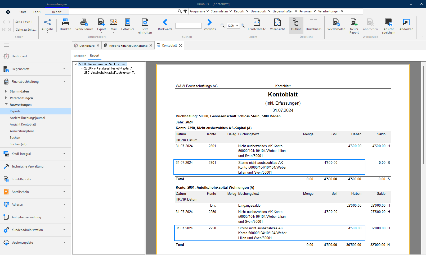Toggle Thumbnails overview
This screenshot has height=255, width=426.
coord(313,25)
